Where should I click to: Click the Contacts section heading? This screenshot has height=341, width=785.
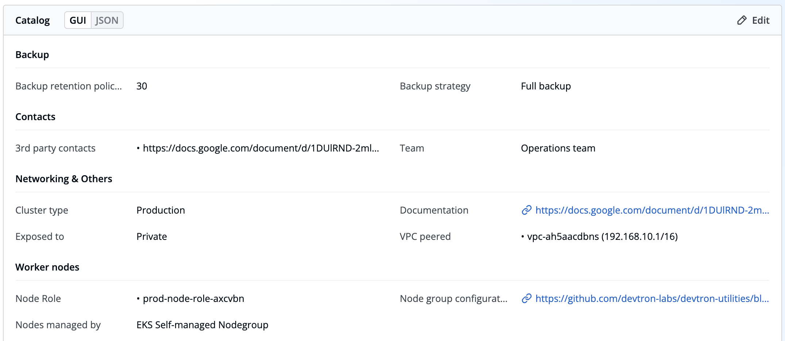pyautogui.click(x=35, y=117)
